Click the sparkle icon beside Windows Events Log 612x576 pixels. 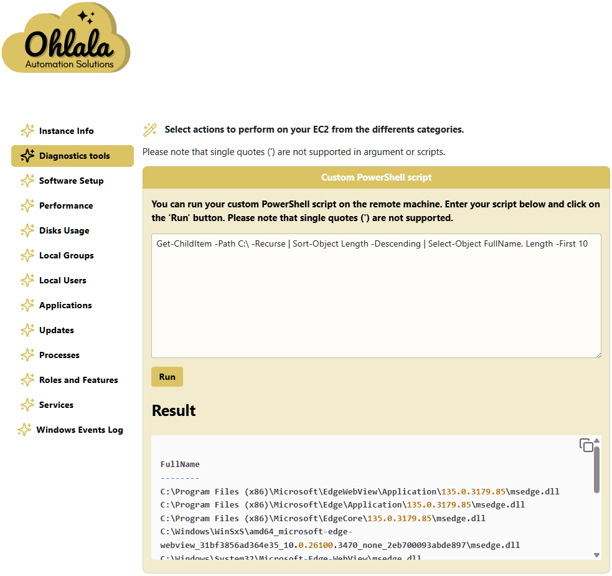pos(24,430)
